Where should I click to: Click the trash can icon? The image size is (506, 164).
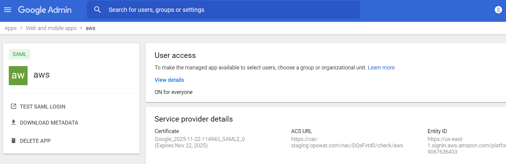(13, 141)
